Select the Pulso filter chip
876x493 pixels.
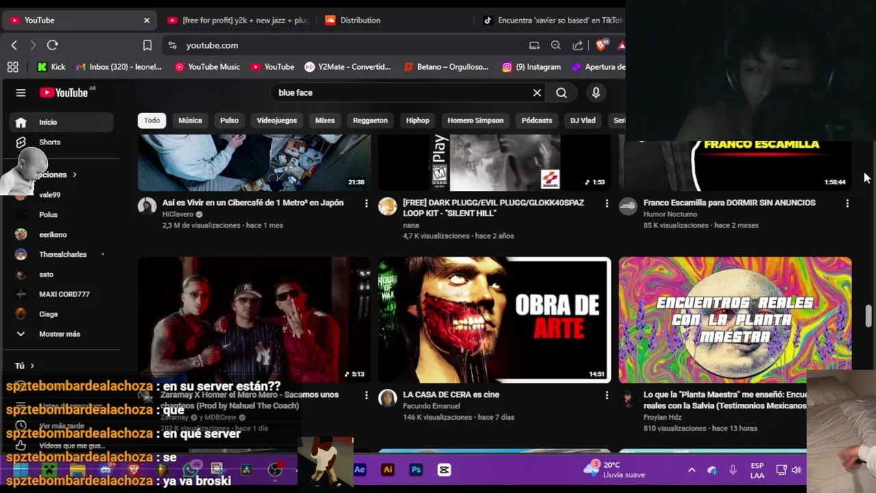pos(229,121)
